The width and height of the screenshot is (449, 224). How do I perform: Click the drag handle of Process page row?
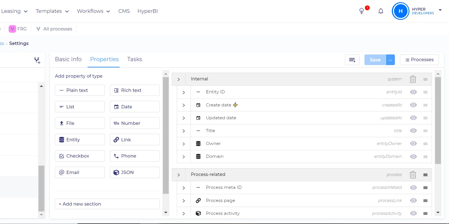click(x=425, y=201)
